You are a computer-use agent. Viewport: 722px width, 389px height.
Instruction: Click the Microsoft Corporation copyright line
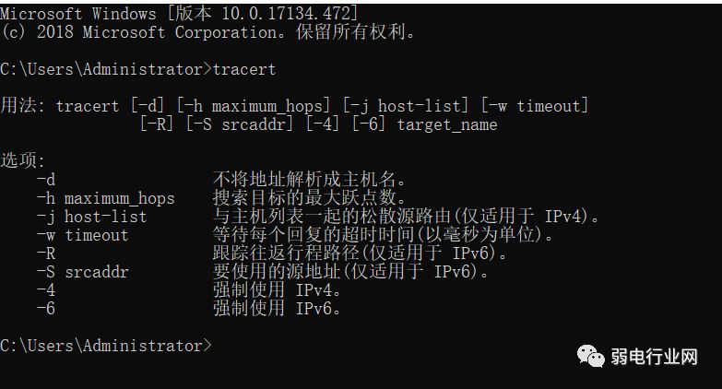(207, 32)
